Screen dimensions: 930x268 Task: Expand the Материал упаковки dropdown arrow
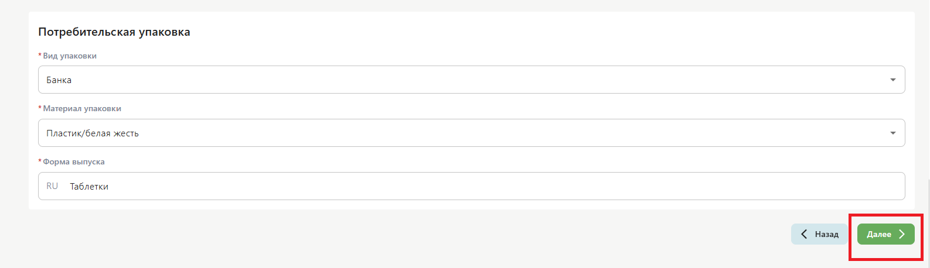(x=892, y=133)
